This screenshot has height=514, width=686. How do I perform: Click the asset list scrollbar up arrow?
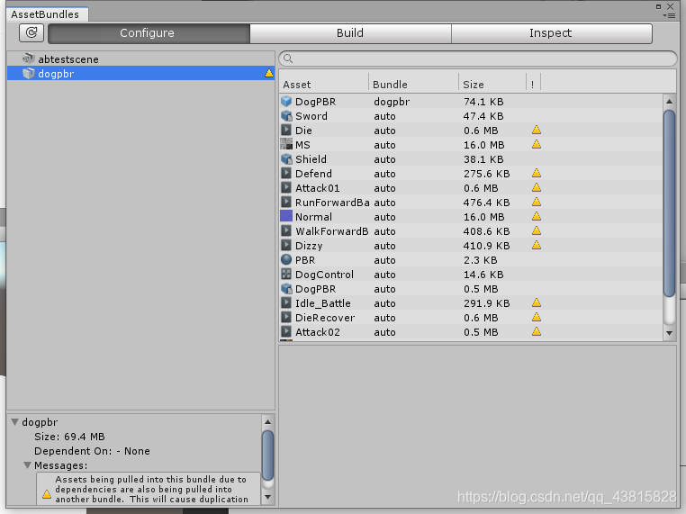coord(670,102)
